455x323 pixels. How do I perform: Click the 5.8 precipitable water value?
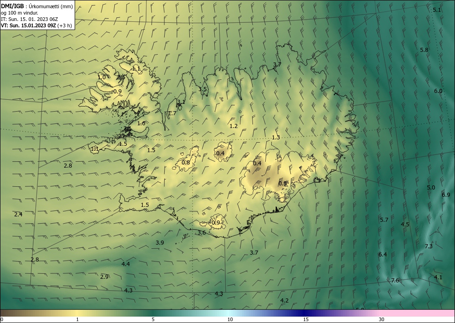tap(424, 50)
